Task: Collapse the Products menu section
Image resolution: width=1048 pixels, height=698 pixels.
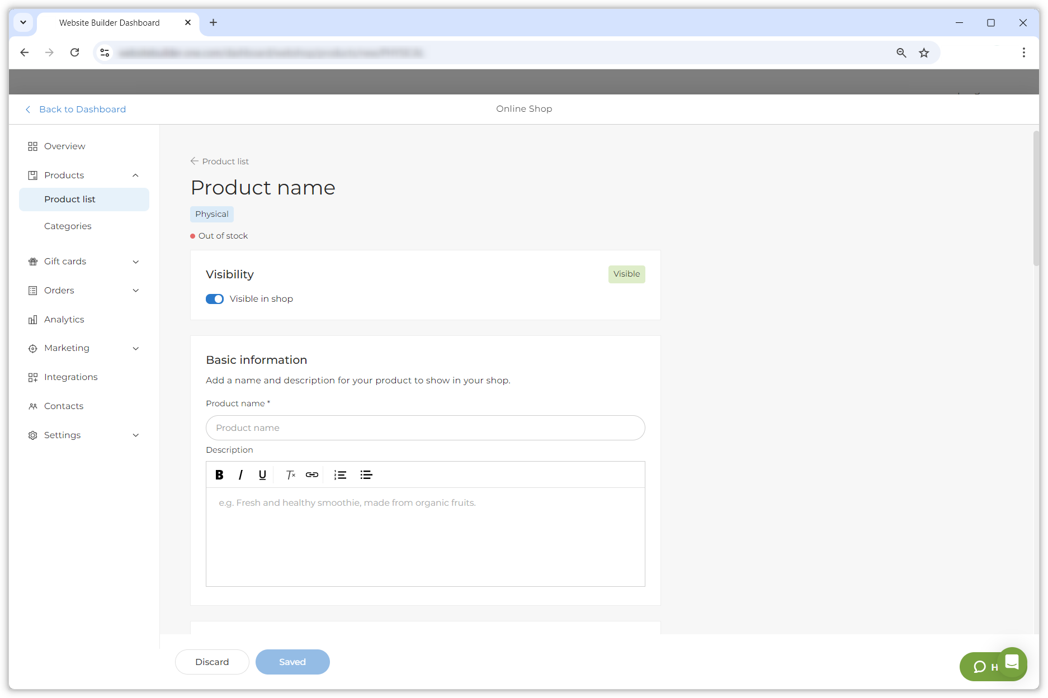Action: (135, 175)
